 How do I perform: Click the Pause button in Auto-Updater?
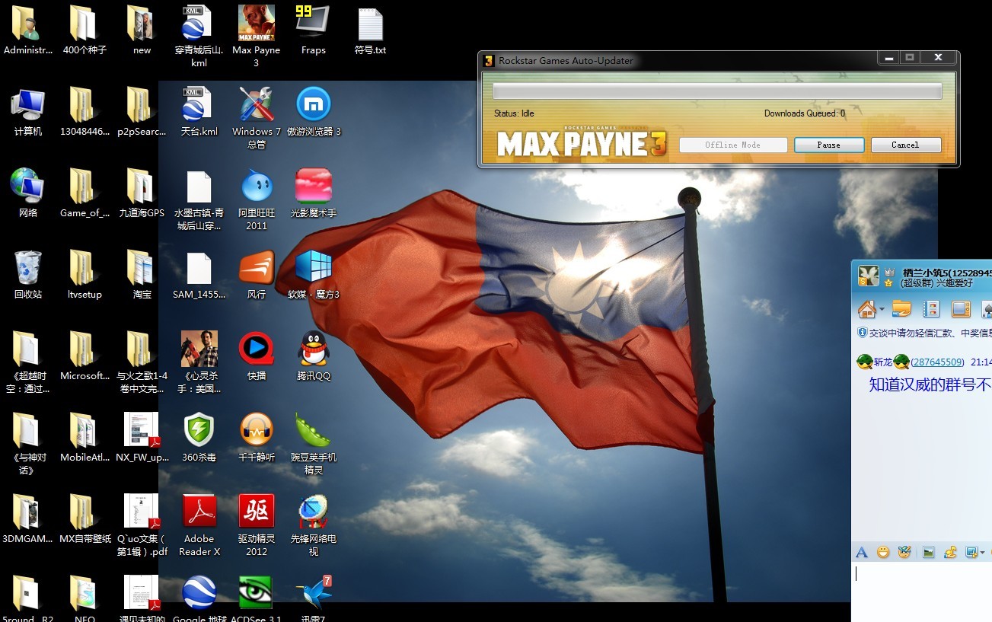(828, 145)
